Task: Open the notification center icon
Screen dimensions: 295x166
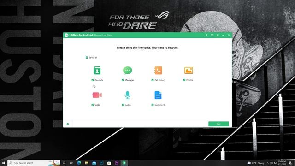Action: click(290, 163)
